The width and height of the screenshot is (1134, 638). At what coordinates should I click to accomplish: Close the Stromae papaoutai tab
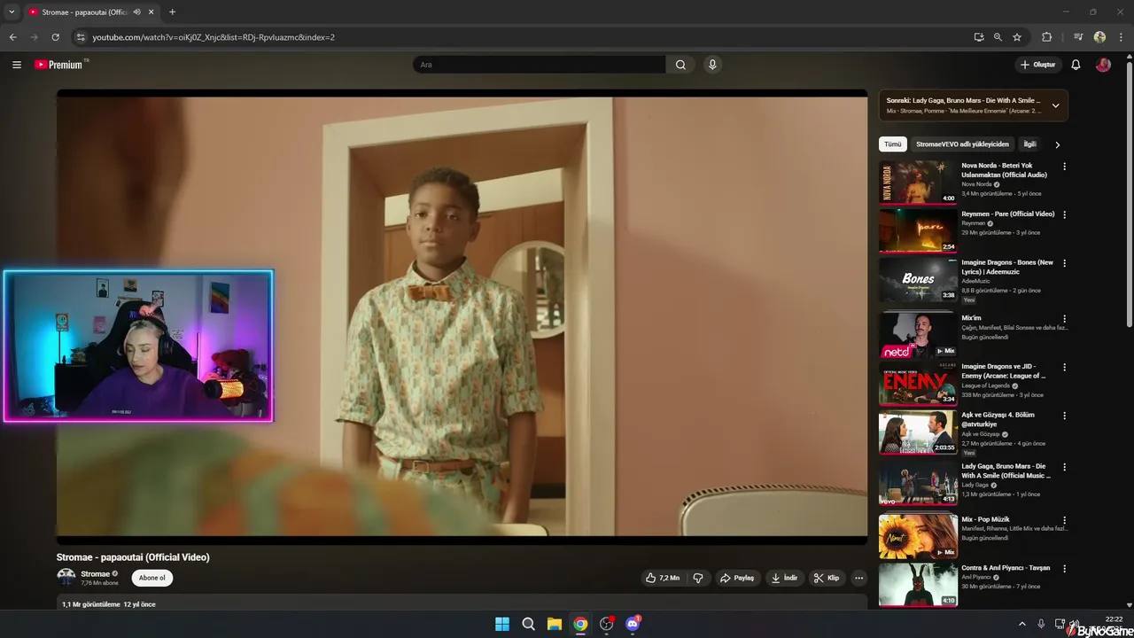151,12
